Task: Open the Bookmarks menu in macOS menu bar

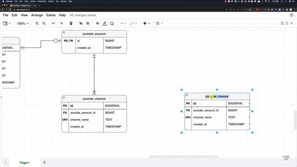Action: coord(42,1)
